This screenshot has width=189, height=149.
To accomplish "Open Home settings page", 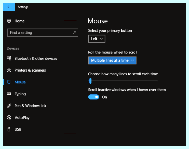I will click(x=20, y=21).
